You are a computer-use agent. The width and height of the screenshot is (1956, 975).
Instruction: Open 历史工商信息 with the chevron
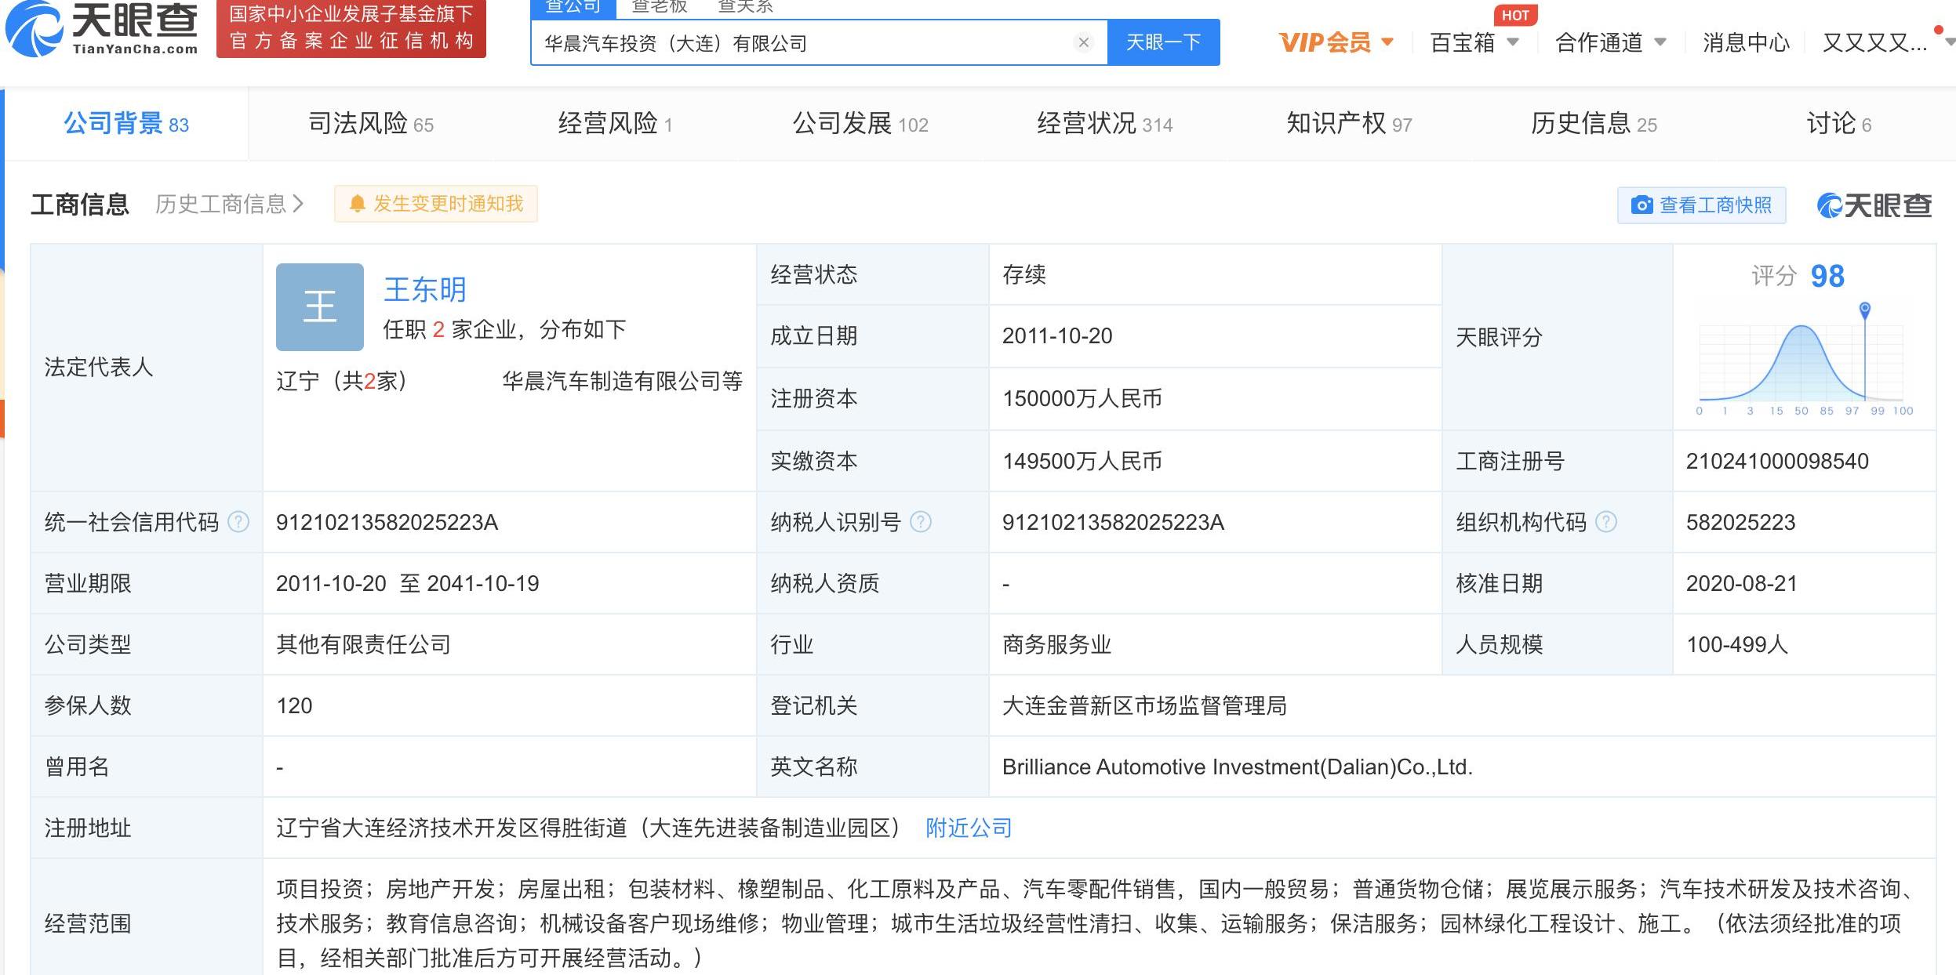click(x=229, y=205)
